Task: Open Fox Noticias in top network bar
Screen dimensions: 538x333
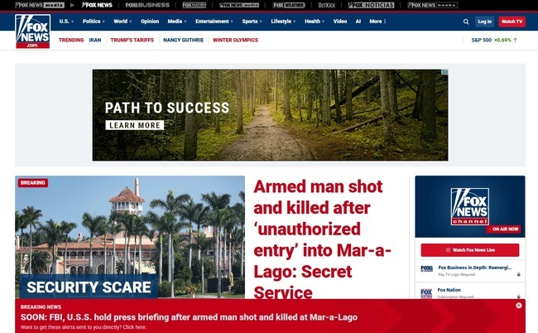Action: click(372, 5)
